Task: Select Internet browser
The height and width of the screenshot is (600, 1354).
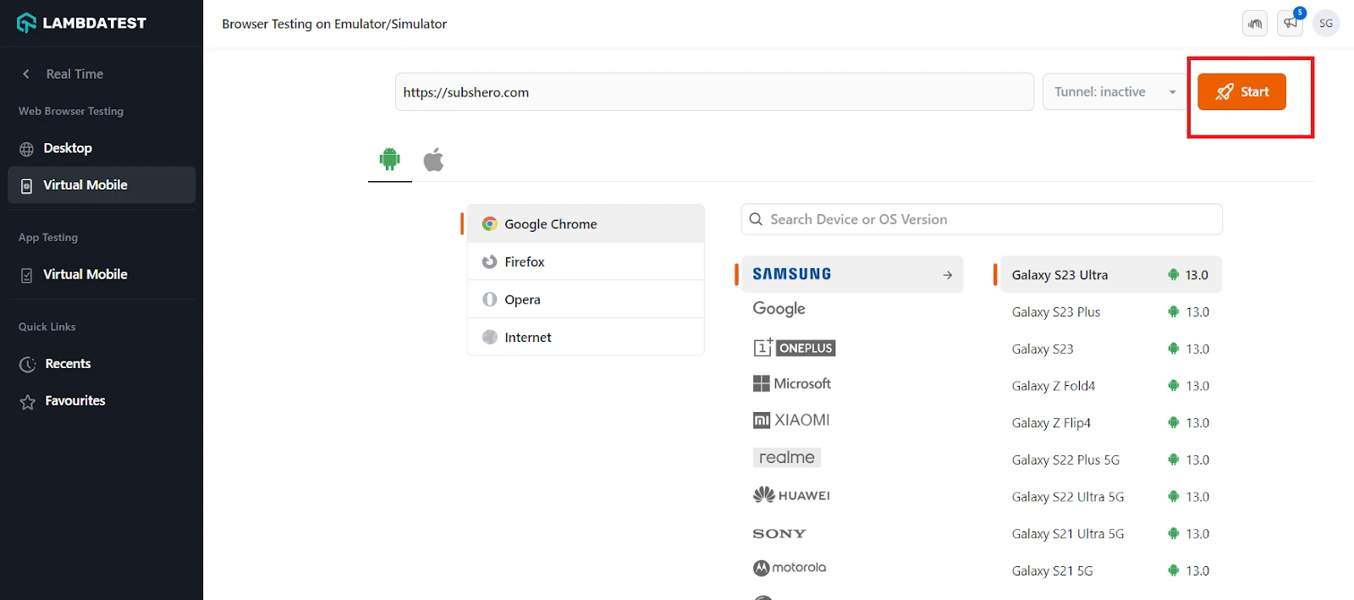Action: point(586,337)
